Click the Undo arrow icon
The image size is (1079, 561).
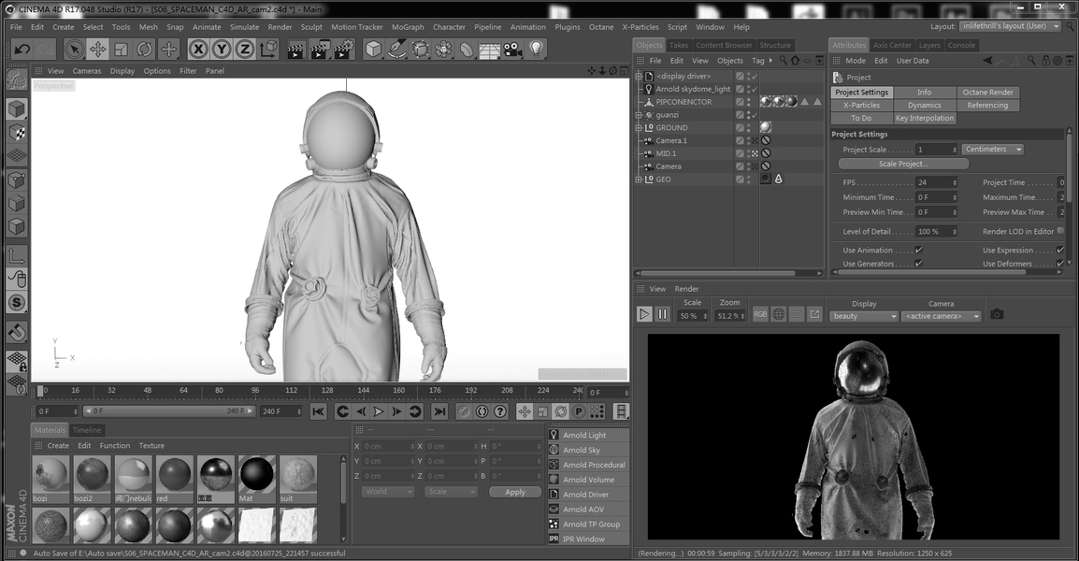click(22, 49)
